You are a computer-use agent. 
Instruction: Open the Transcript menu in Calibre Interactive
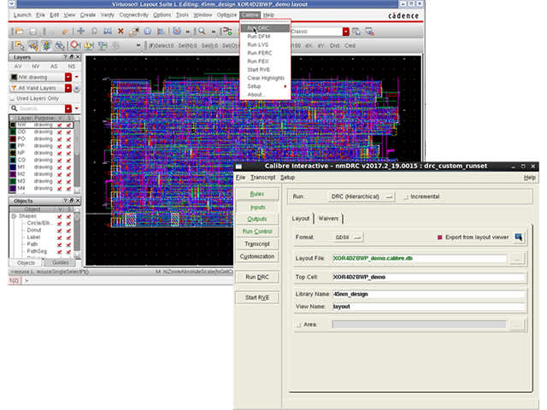coord(262,178)
